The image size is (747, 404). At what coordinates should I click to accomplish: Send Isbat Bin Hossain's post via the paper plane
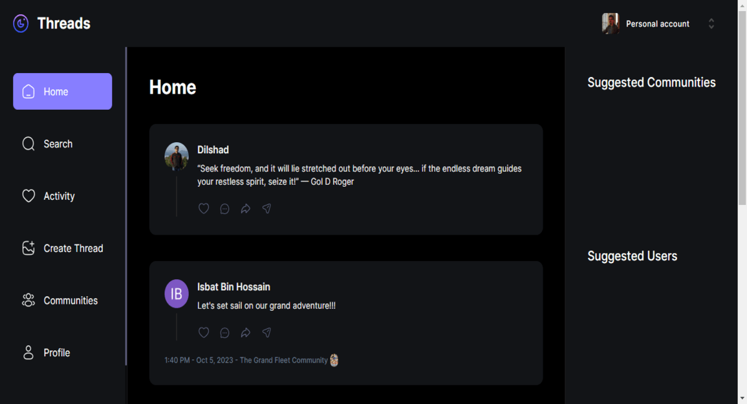(266, 332)
